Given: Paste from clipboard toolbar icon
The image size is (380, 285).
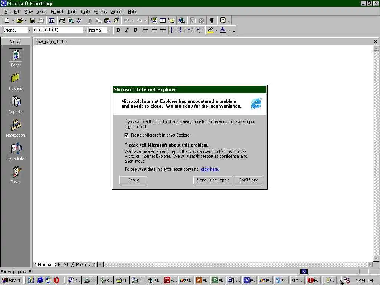Looking at the screenshot, I should [107, 21].
